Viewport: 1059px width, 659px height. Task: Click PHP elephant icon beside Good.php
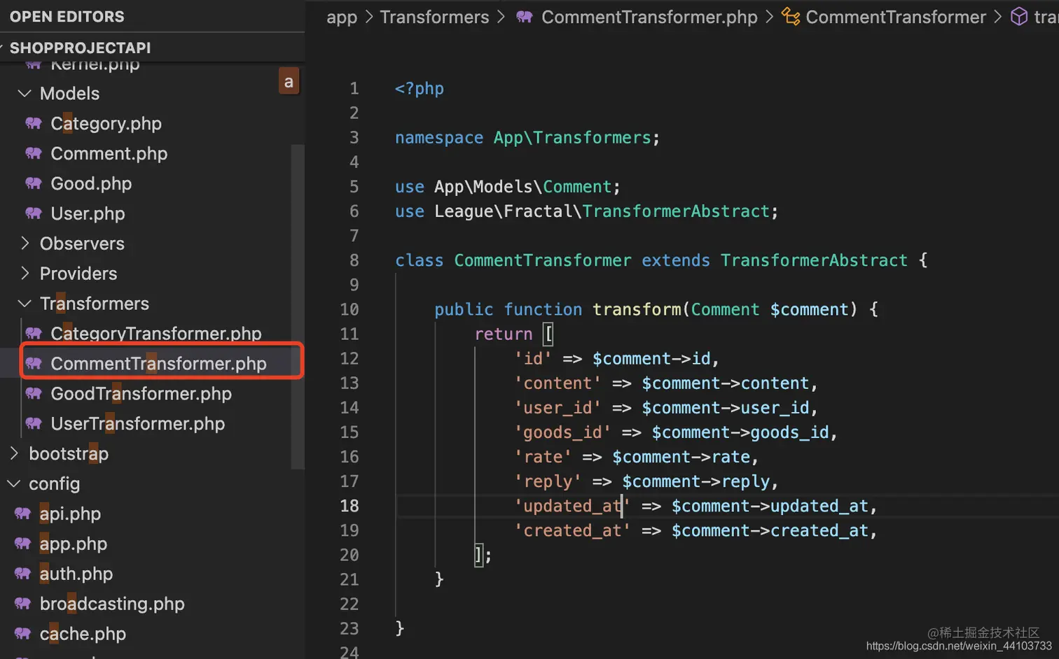click(34, 184)
